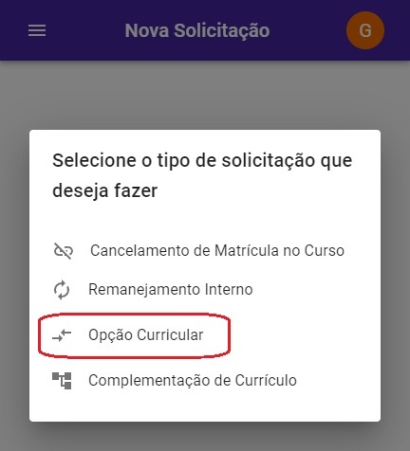Viewport: 410px width, 451px height.
Task: Click the purple header bar between menu and title
Action: (x=85, y=30)
